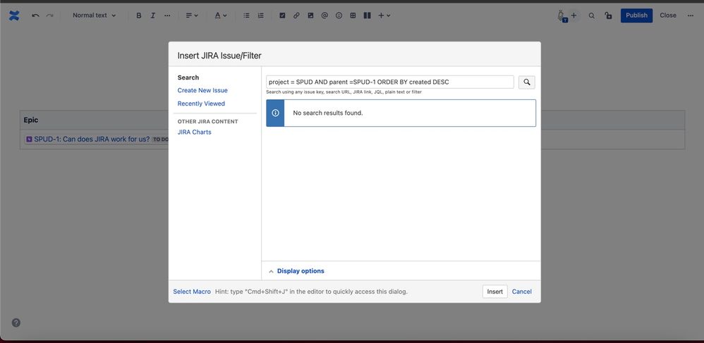Insert an image or file
704x343 pixels.
310,15
